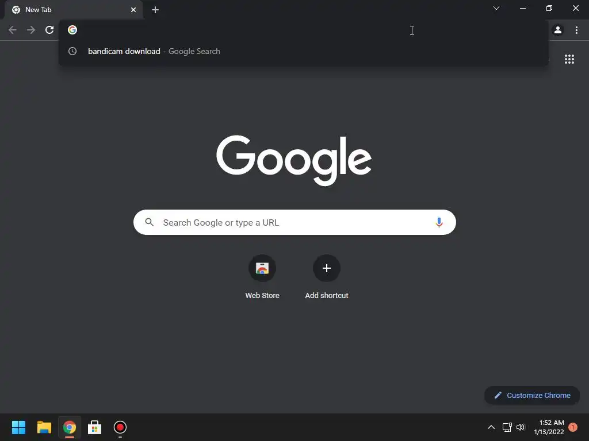Viewport: 589px width, 441px height.
Task: Click Customize Chrome
Action: click(x=532, y=395)
